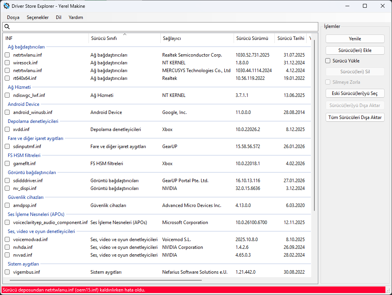Check the nvvad.inf checkbox
The height and width of the screenshot is (295, 392).
[x=7, y=255]
